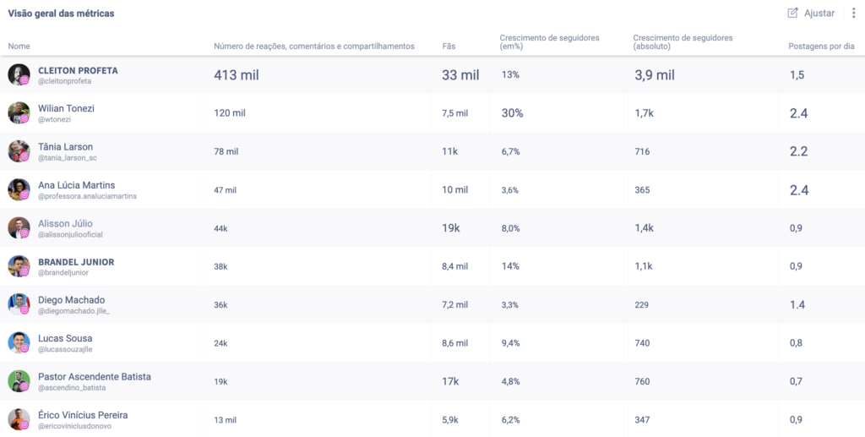Open the Pastor Ascendente Batista profile link
The height and width of the screenshot is (437, 865).
pos(95,376)
